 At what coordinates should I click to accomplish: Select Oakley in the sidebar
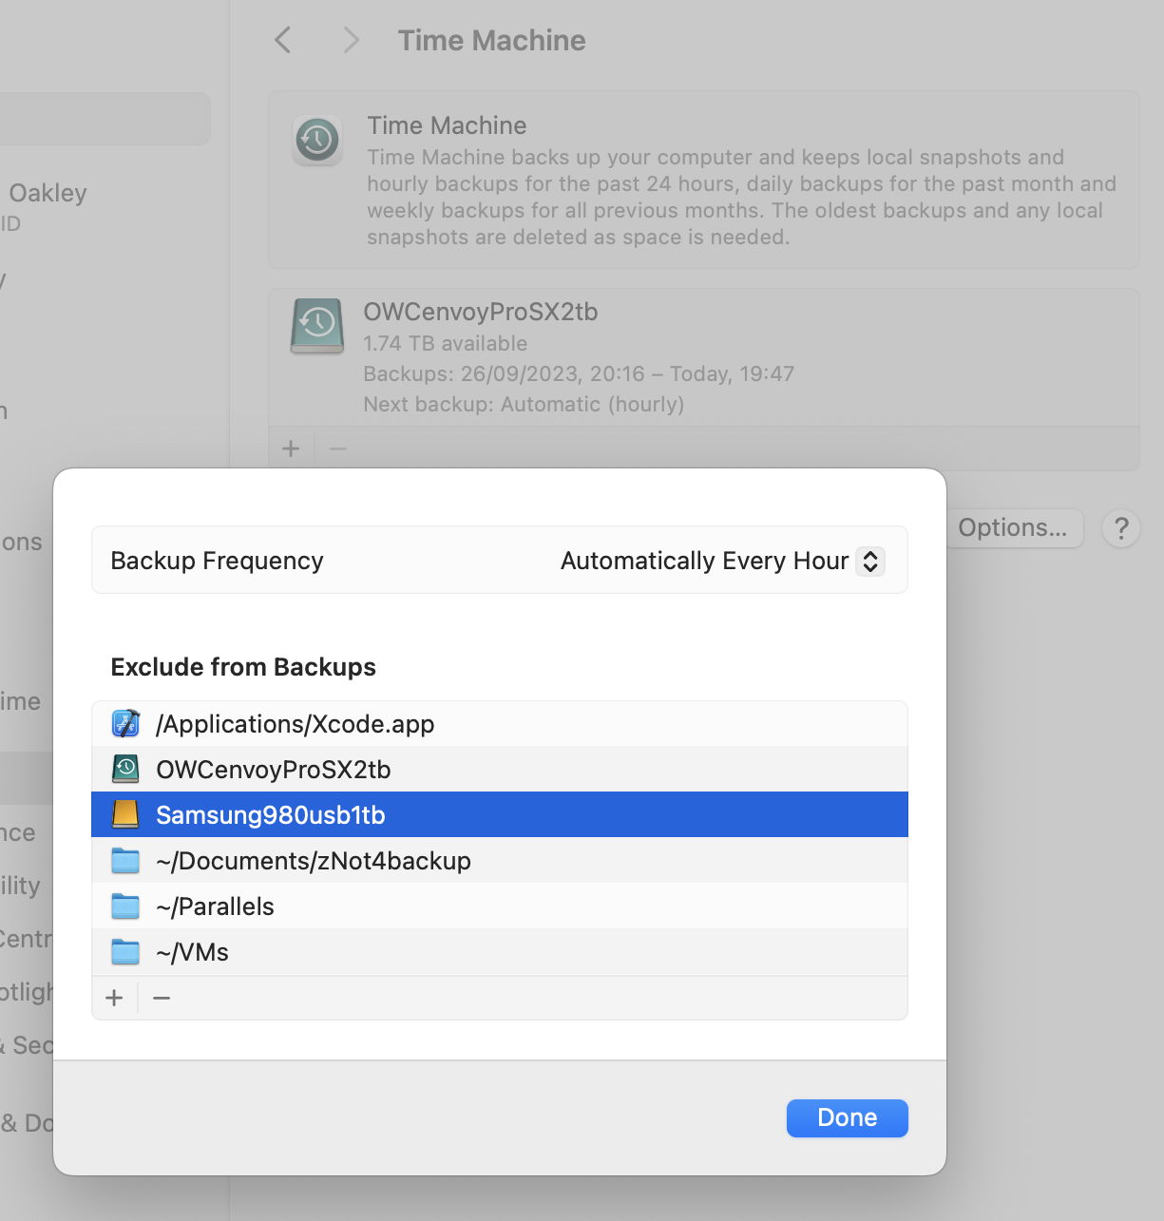tap(48, 193)
